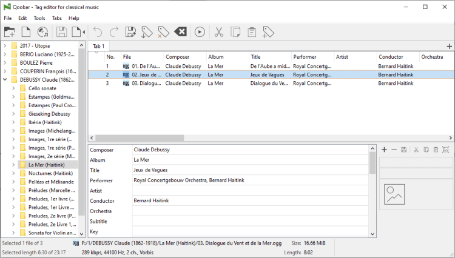Open the Help menu
Viewport: 455px width, 258px height.
73,18
